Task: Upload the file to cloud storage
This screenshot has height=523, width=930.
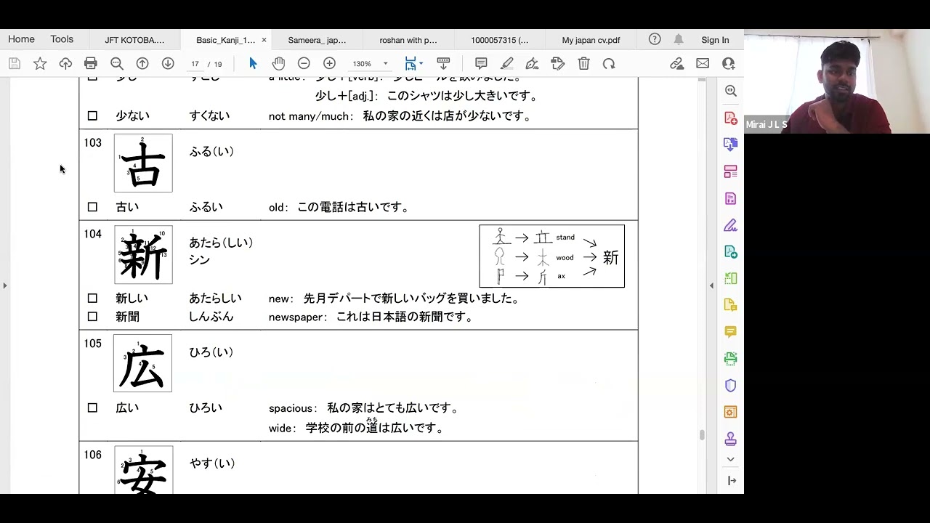Action: (x=65, y=64)
